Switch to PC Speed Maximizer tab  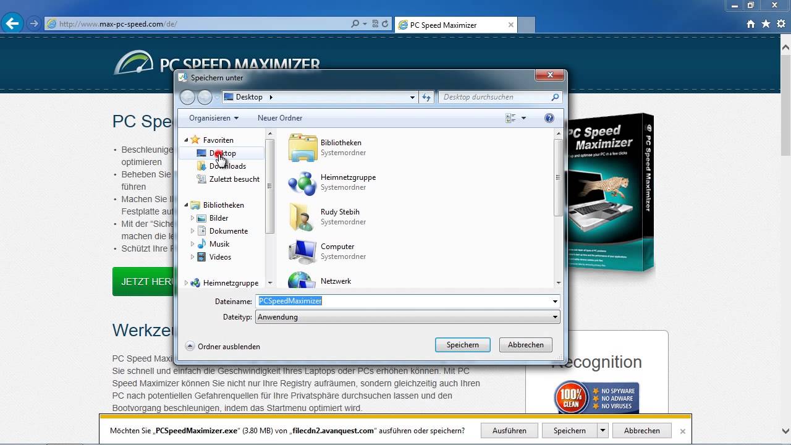(x=455, y=25)
